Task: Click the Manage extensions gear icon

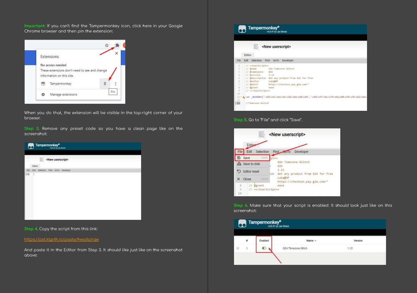Action: click(43, 94)
